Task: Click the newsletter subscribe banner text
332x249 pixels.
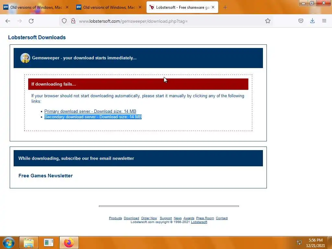Action: [x=76, y=158]
